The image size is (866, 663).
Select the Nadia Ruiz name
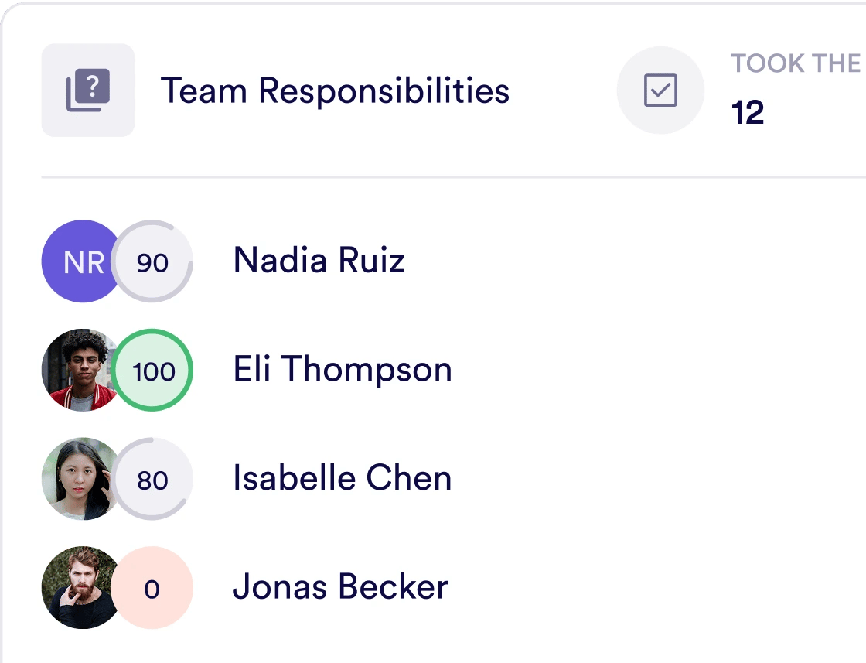point(319,261)
